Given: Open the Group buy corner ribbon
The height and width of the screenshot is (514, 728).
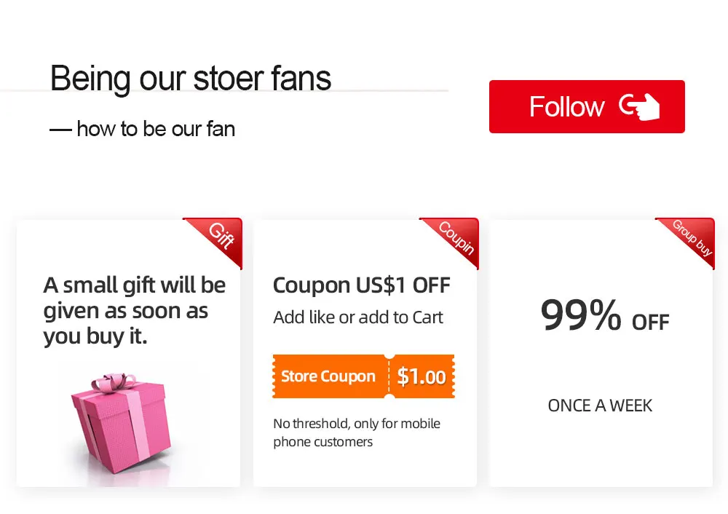Looking at the screenshot, I should [693, 237].
